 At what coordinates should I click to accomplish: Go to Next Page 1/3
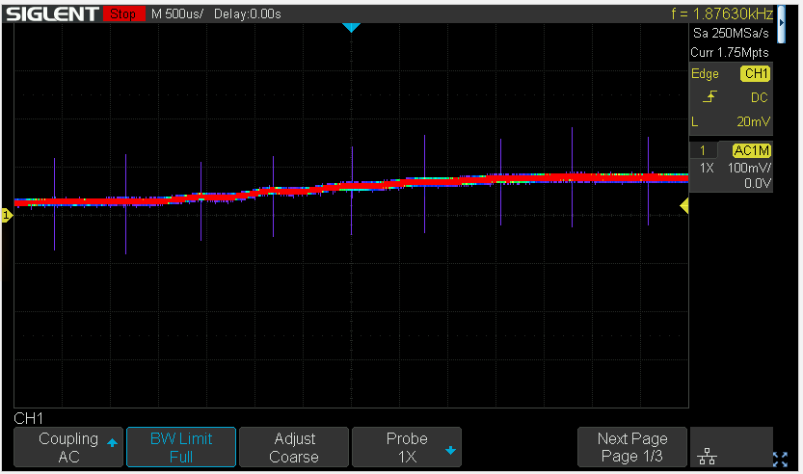(x=632, y=447)
